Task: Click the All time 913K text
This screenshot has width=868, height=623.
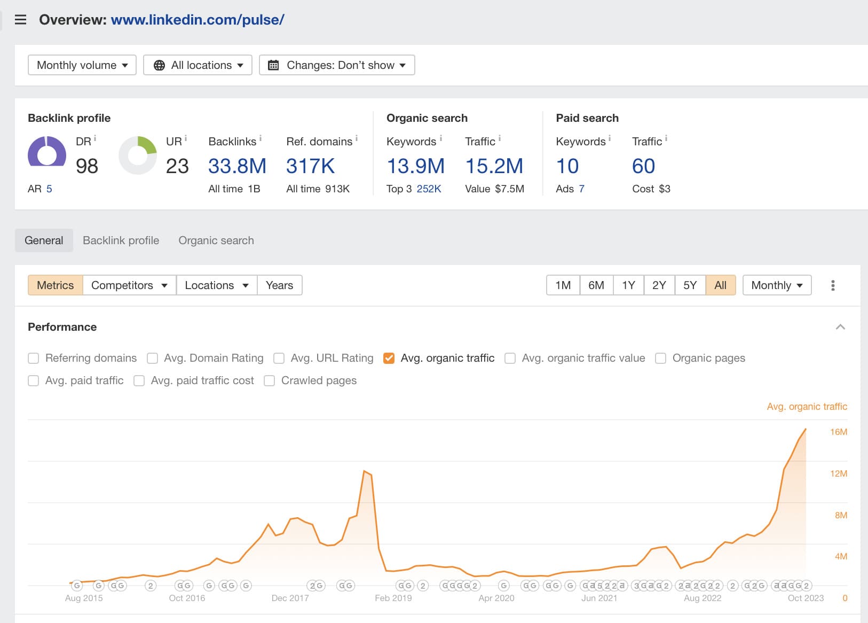Action: click(x=318, y=189)
